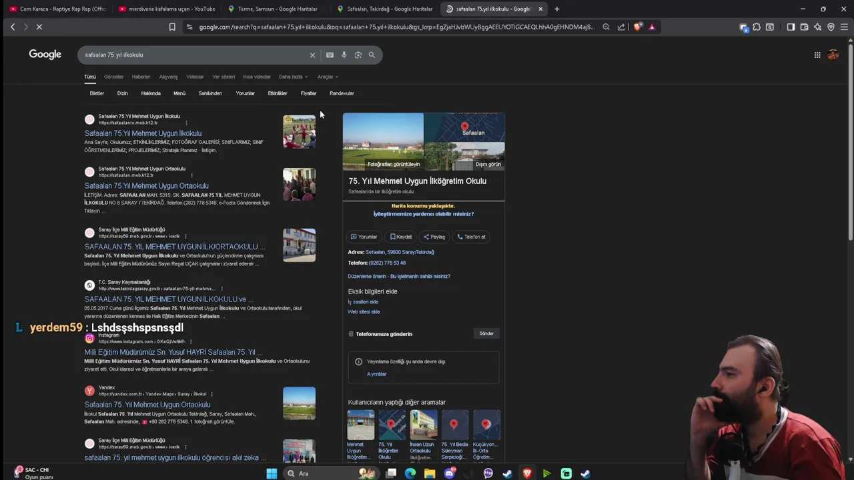This screenshot has width=854, height=480.
Task: Open options menu for Safaalan 75.Yıl Mehmet Uygun İlkokulu result
Action: 186,123
